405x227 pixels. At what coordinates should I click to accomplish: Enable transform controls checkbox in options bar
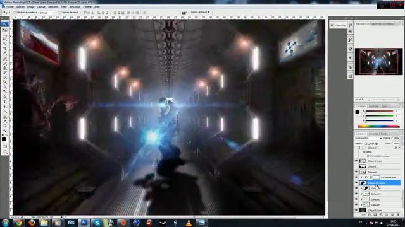60,13
